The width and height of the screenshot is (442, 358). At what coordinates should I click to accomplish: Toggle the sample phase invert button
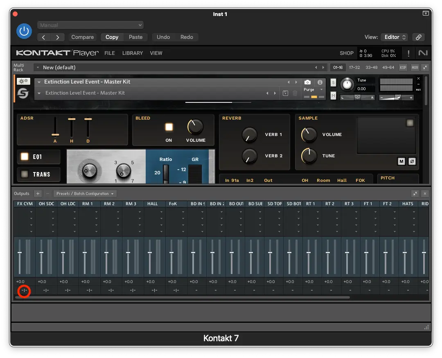[412, 161]
